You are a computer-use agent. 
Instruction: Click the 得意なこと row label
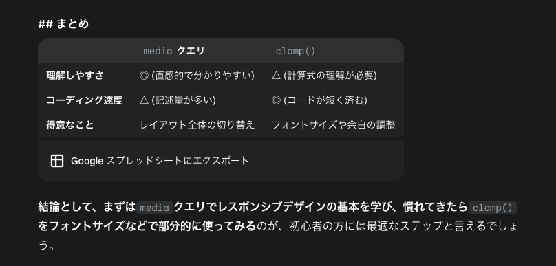pyautogui.click(x=70, y=125)
